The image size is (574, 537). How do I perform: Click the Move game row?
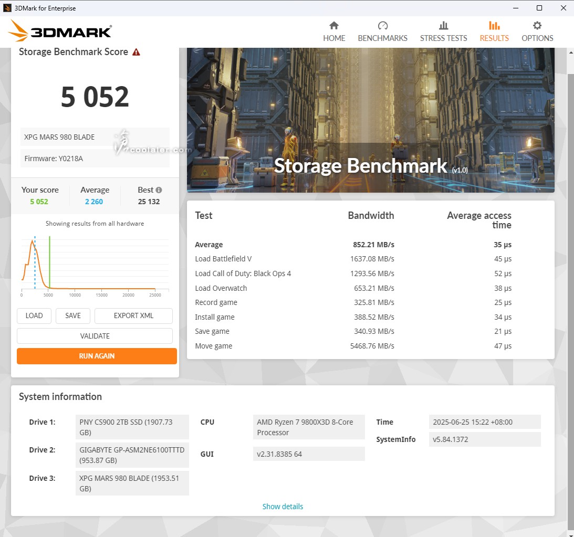click(353, 346)
